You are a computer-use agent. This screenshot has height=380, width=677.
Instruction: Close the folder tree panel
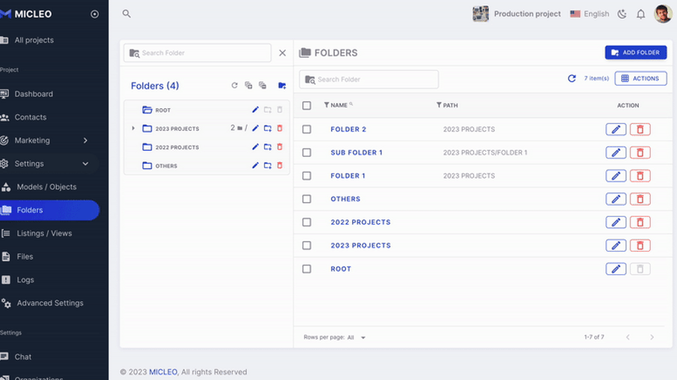(x=282, y=53)
